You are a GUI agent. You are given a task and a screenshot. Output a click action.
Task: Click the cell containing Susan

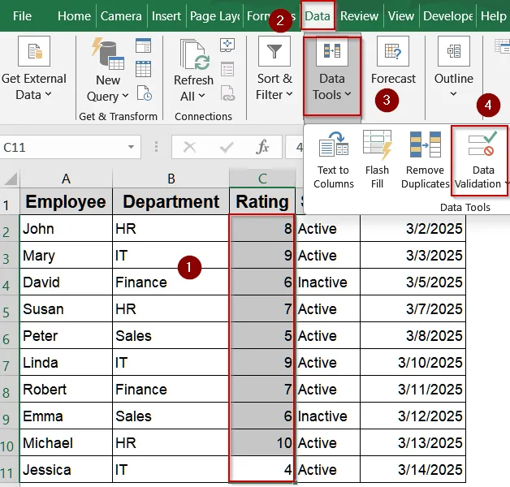click(66, 309)
